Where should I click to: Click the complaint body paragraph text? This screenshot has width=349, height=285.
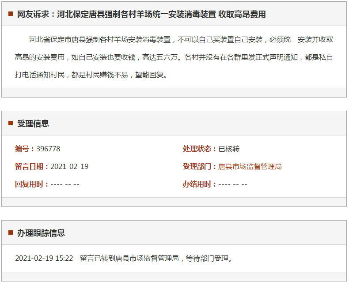click(174, 57)
